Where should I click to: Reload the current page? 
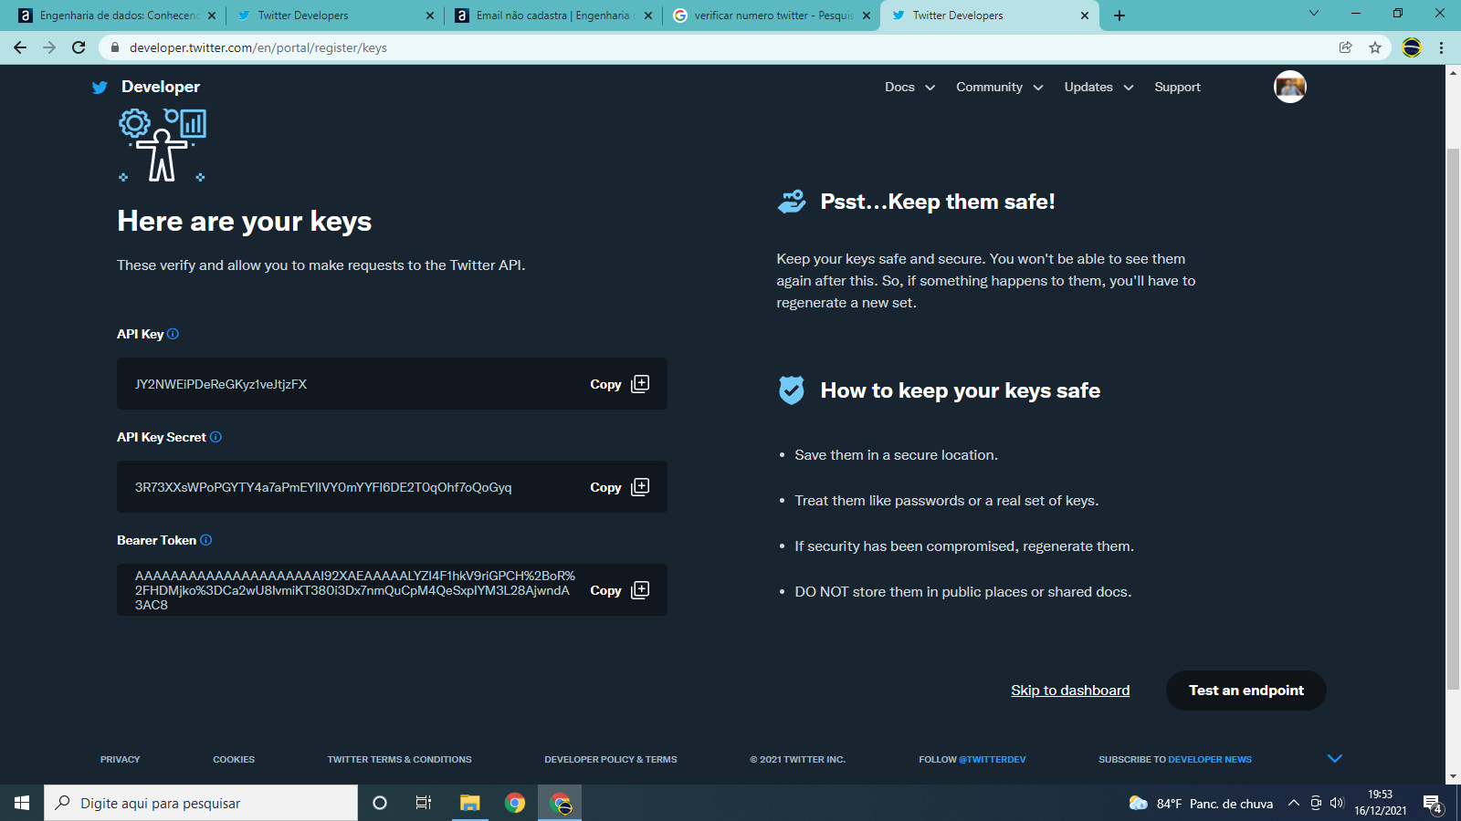click(79, 47)
